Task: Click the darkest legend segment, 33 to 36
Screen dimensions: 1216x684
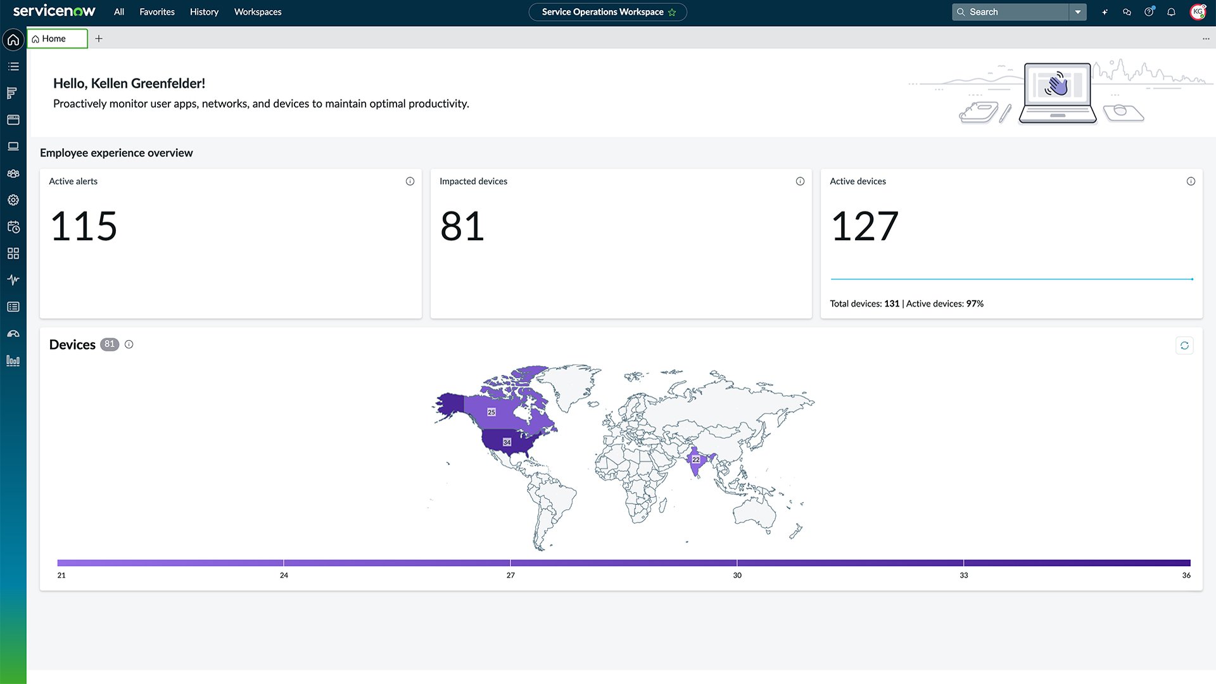Action: tap(1077, 562)
